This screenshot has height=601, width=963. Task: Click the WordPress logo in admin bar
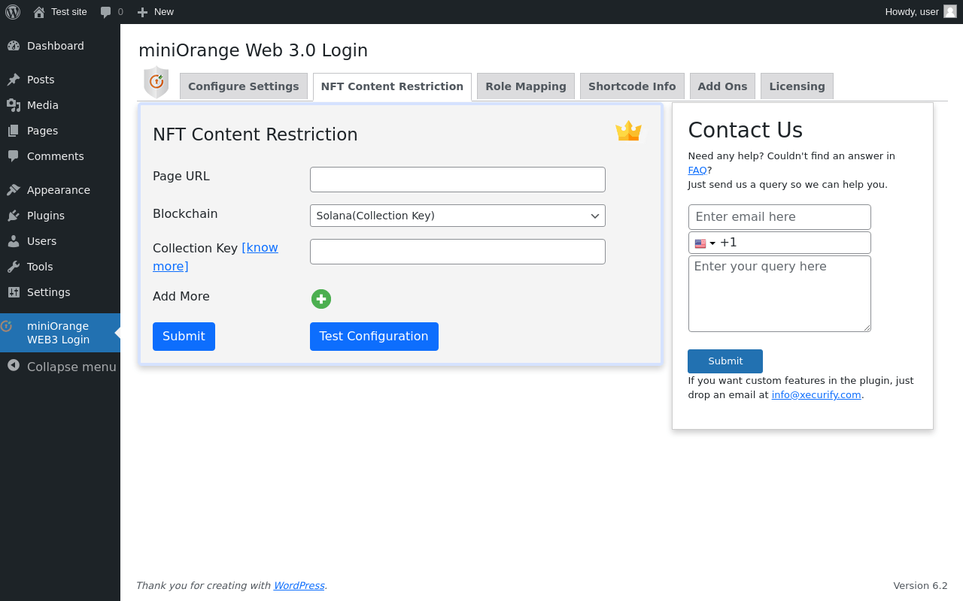[13, 11]
